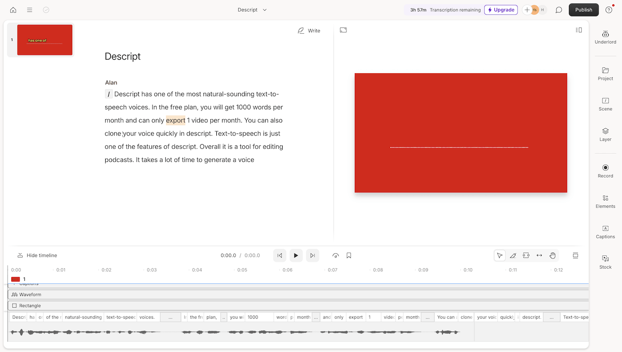Screen dimensions: 622x352
Task: Select the Rectangle layer track
Action: click(299, 305)
